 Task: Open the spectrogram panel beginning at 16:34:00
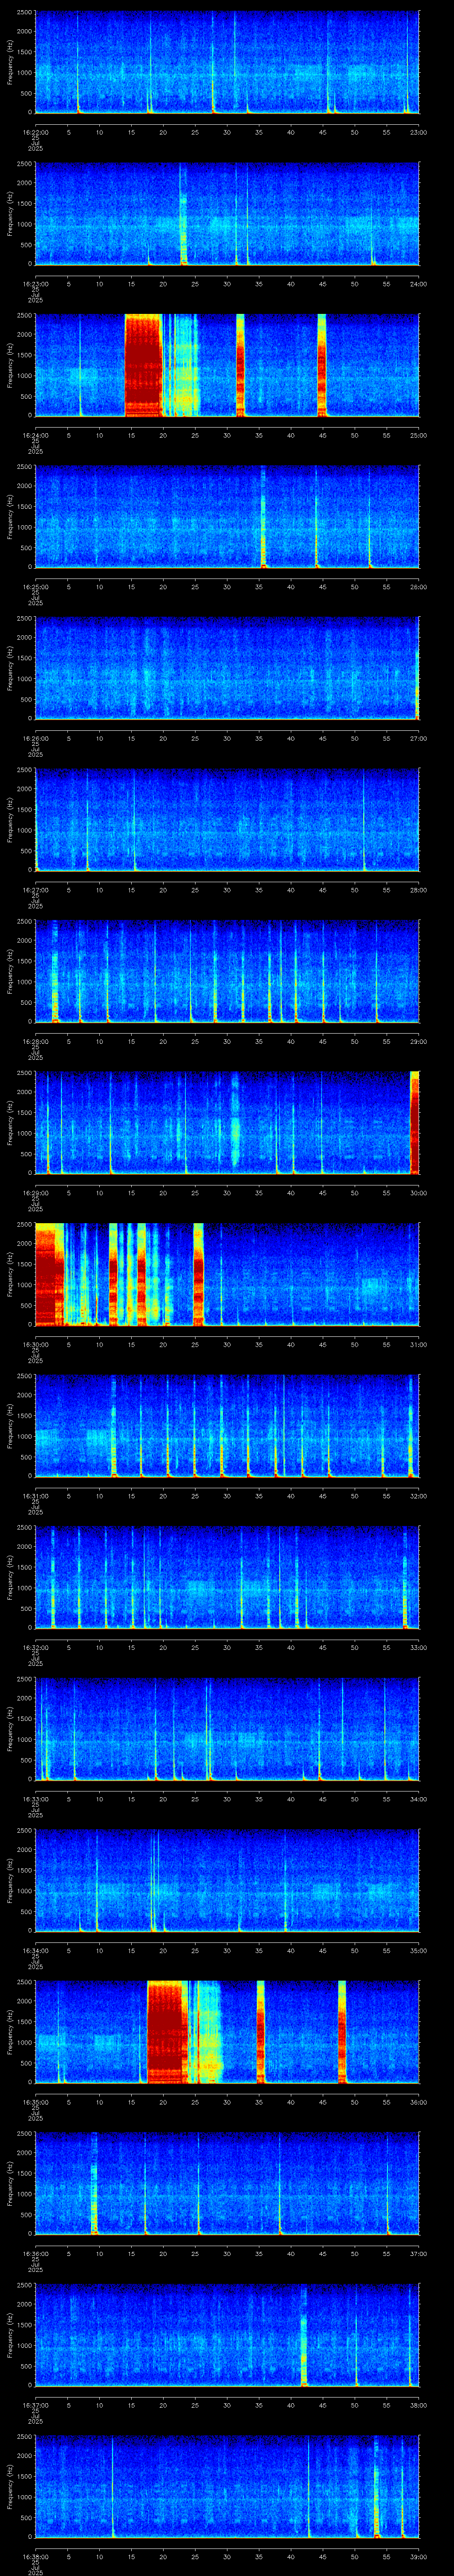pos(227,1880)
